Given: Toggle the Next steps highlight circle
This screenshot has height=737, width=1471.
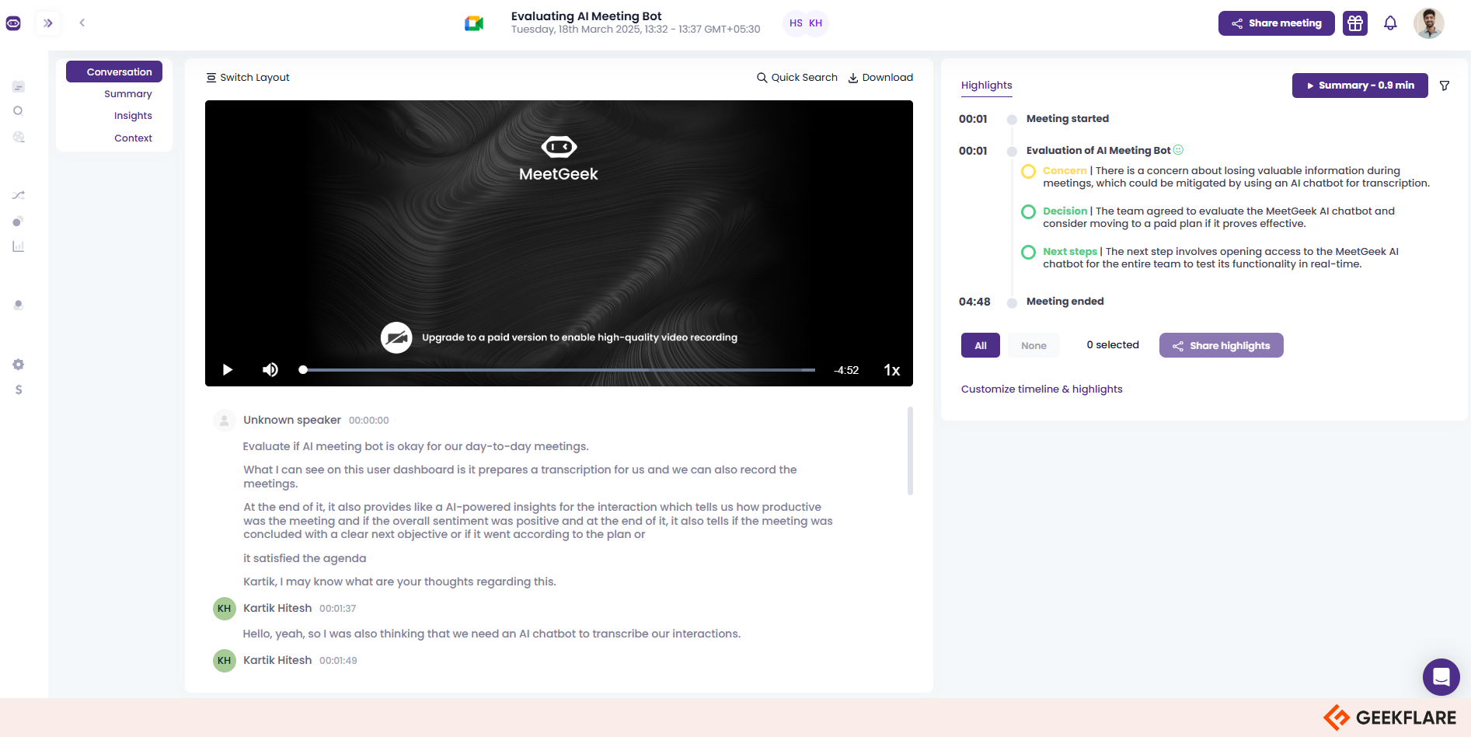Looking at the screenshot, I should 1028,252.
